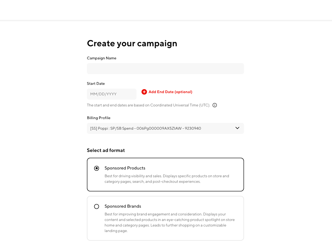Click the Sponsored Products ad format card
The image size is (332, 249).
point(165,174)
